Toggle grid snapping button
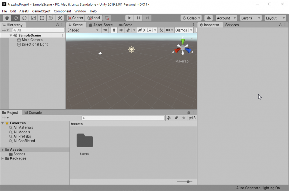The height and width of the screenshot is (191, 289). (107, 18)
